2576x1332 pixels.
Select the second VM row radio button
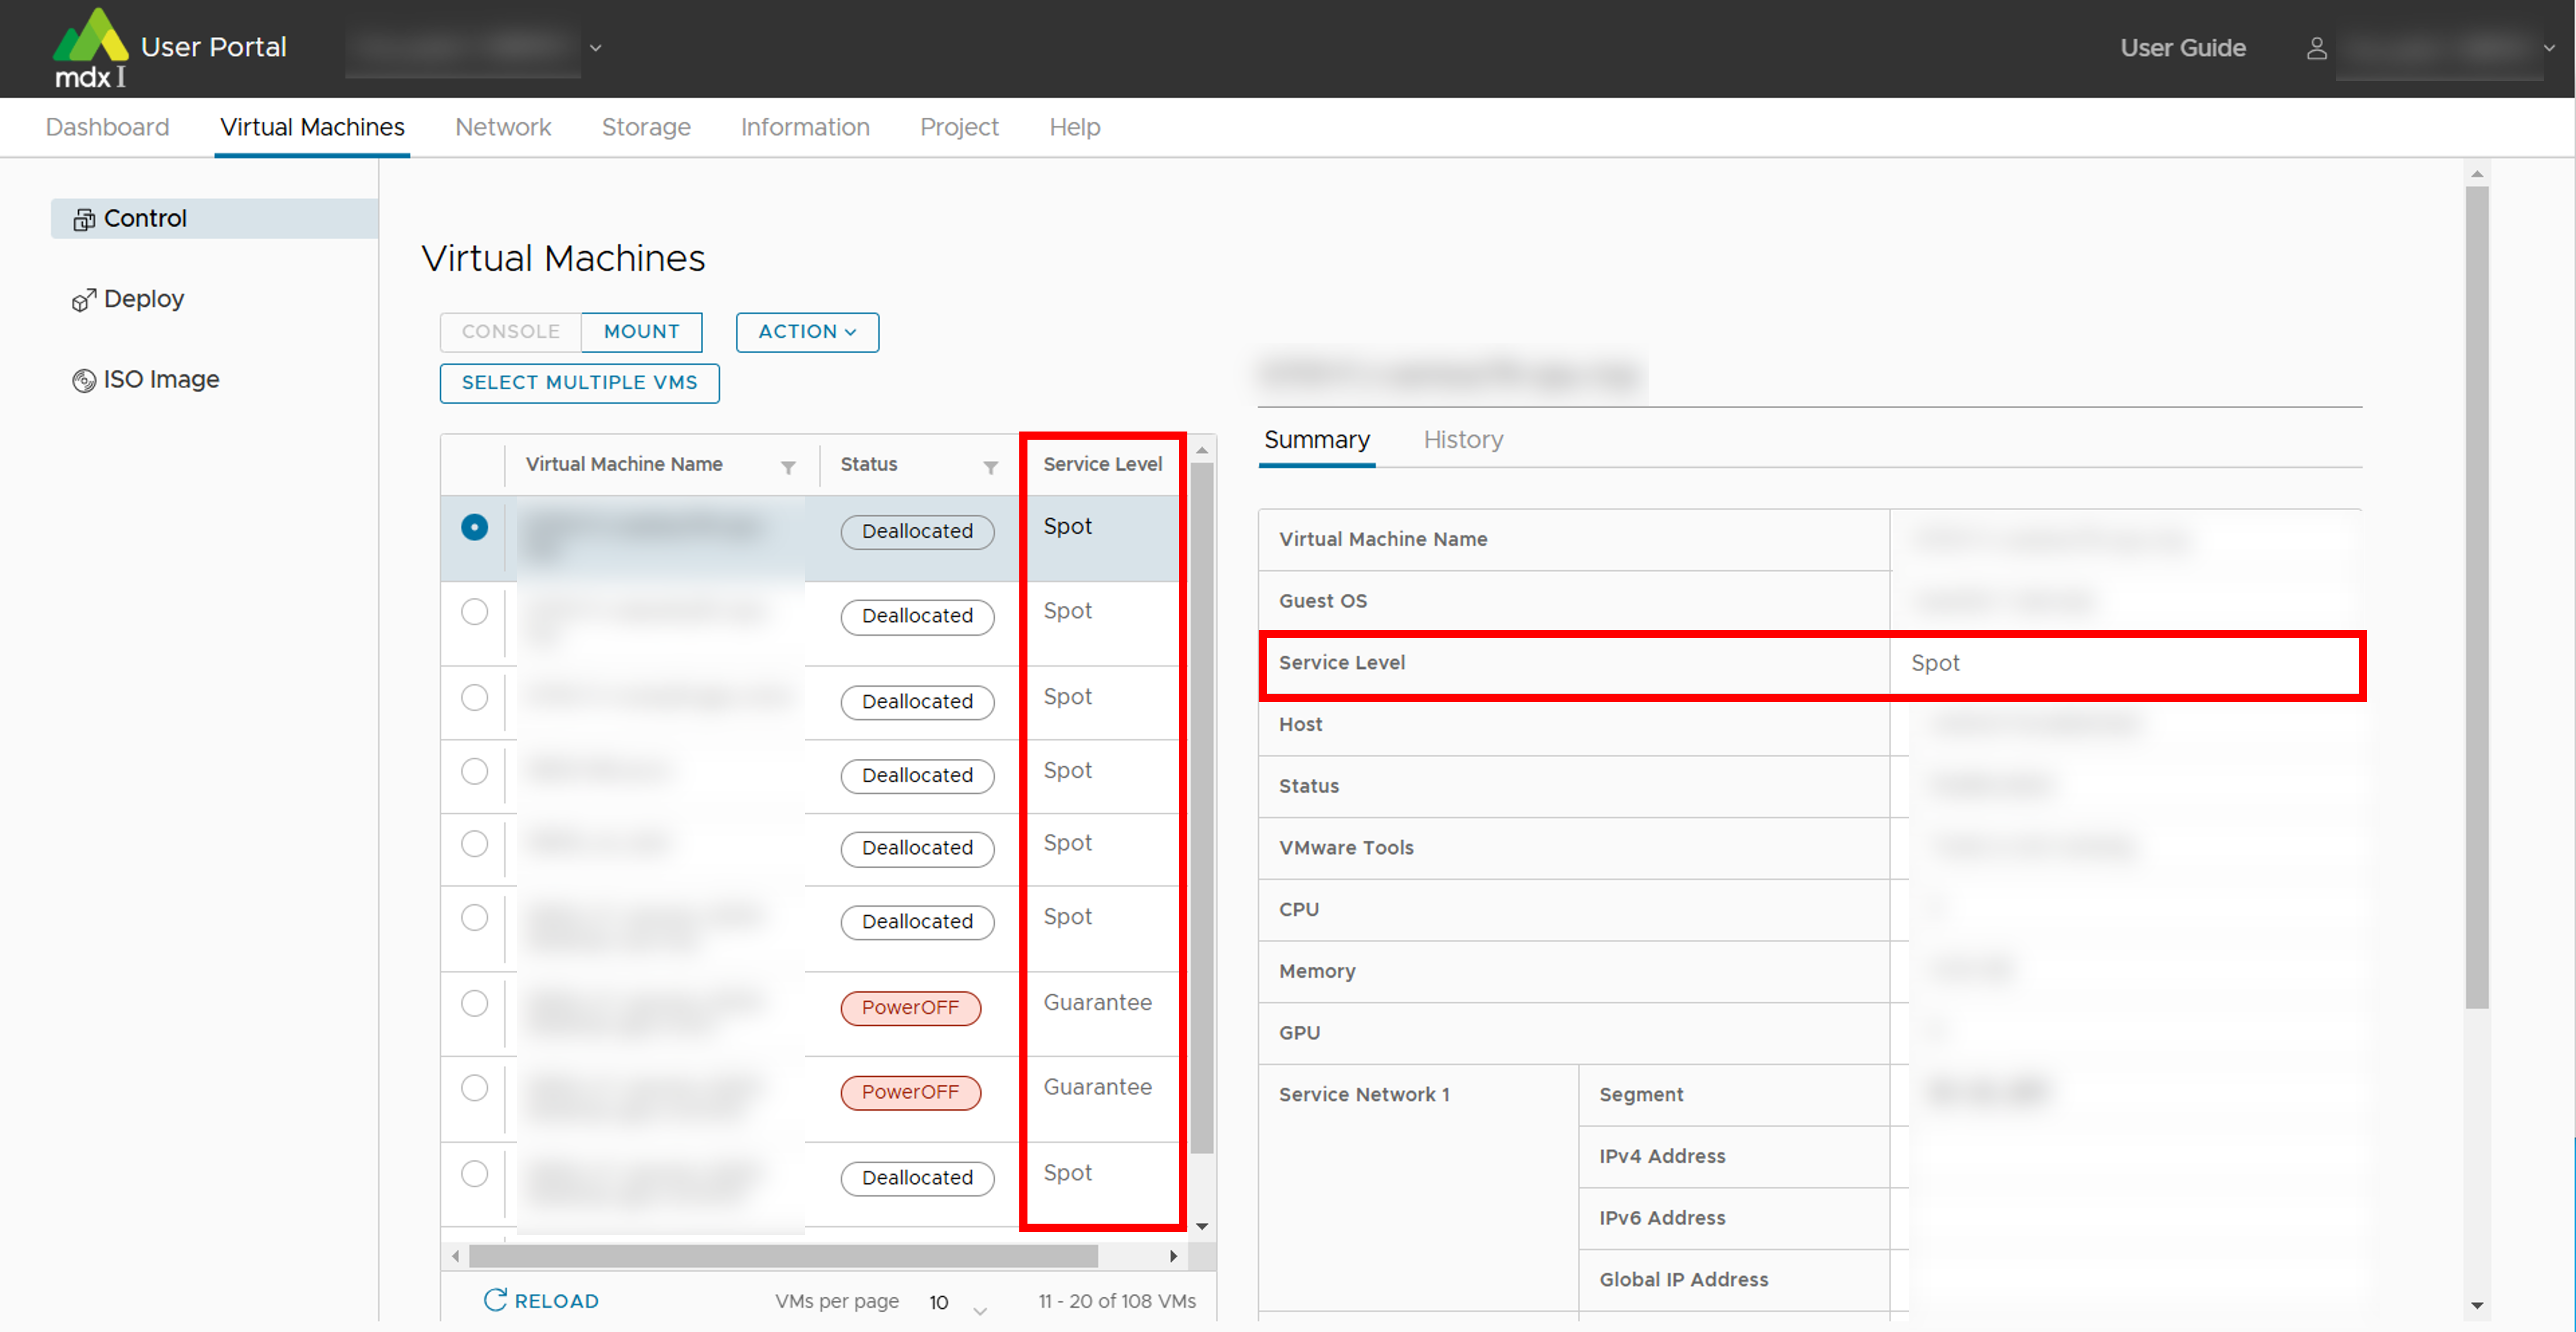click(x=474, y=612)
